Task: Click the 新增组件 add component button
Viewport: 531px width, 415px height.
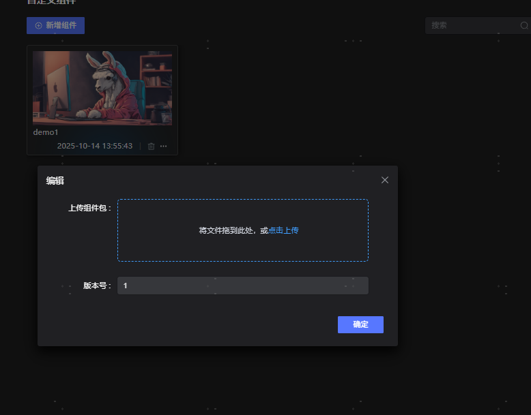Action: point(55,25)
